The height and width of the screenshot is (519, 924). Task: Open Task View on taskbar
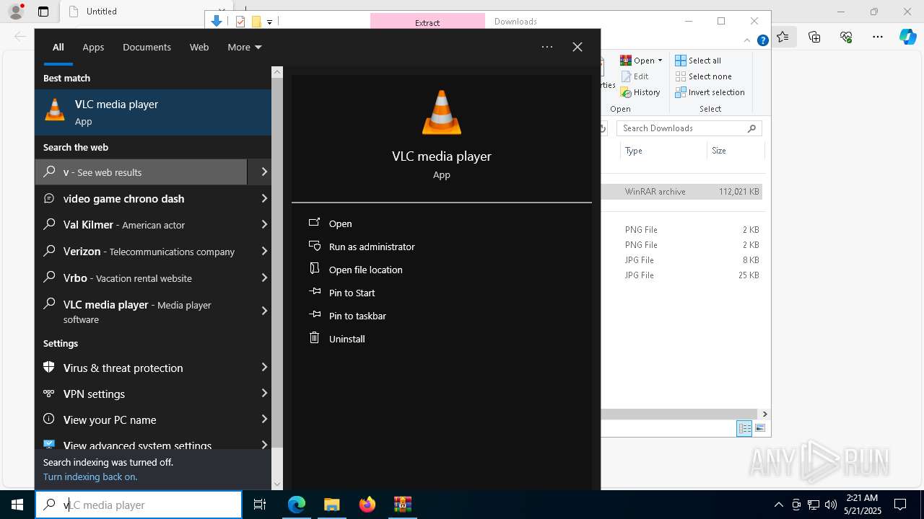pos(260,505)
